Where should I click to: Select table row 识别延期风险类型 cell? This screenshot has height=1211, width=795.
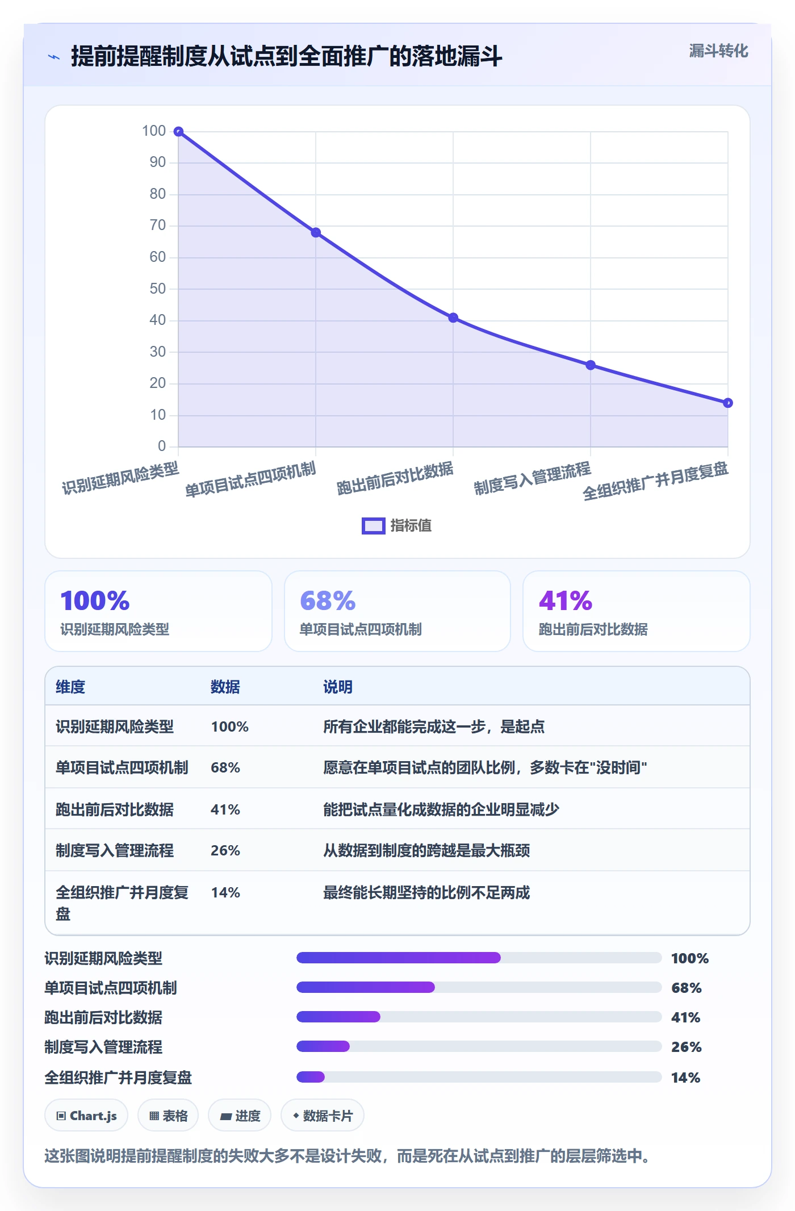(x=115, y=726)
